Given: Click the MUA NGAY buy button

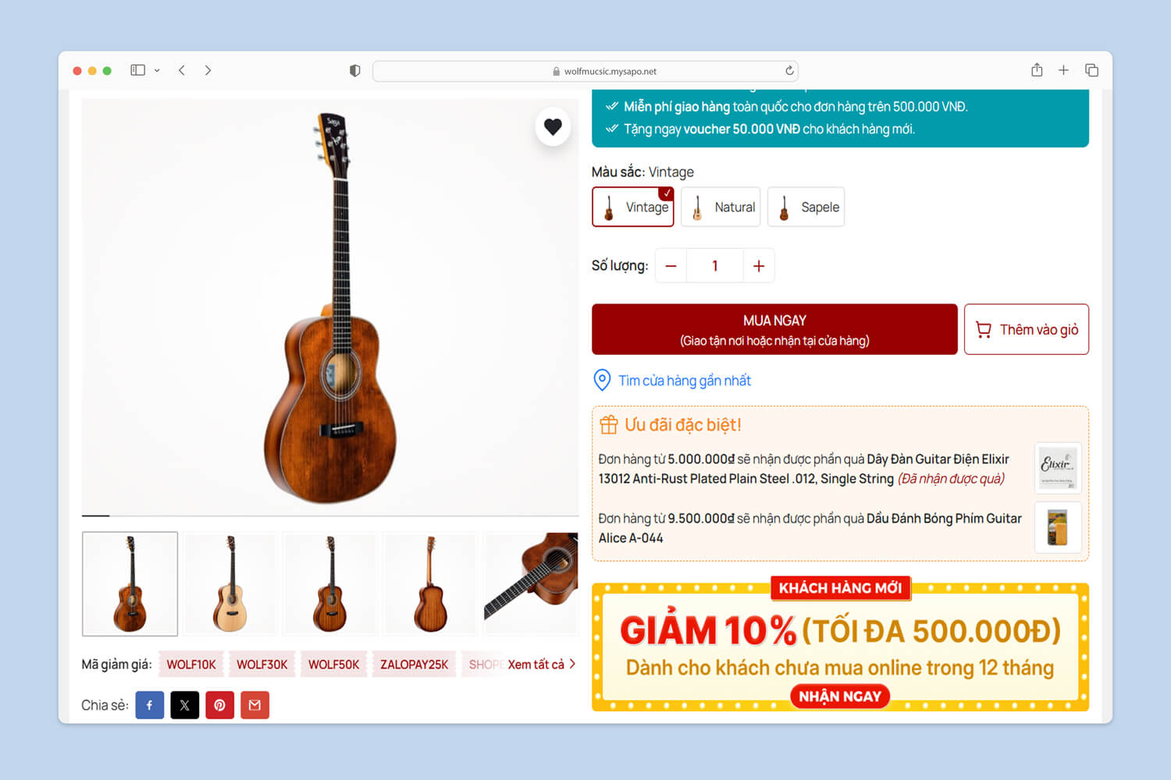Looking at the screenshot, I should [774, 329].
